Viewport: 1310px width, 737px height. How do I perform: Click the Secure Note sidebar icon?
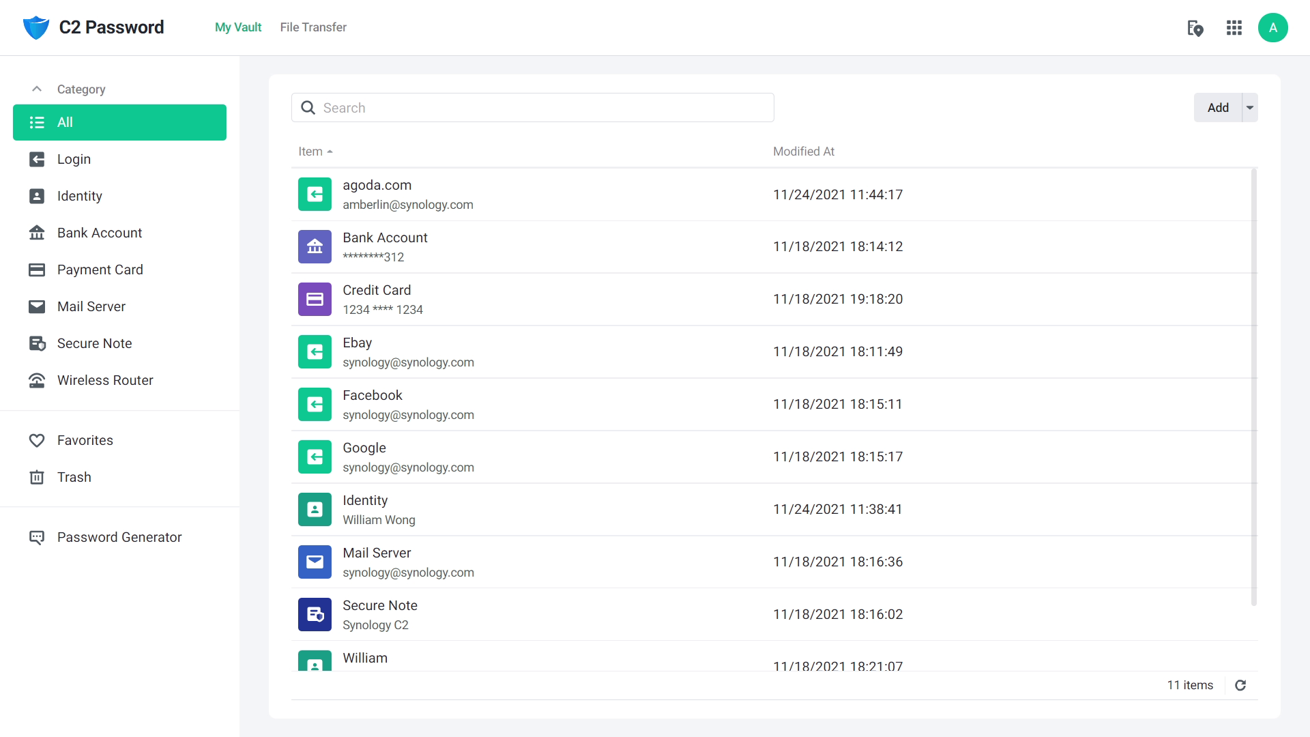tap(37, 343)
